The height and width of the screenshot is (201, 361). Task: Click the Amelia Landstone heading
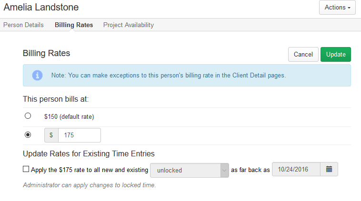41,7
